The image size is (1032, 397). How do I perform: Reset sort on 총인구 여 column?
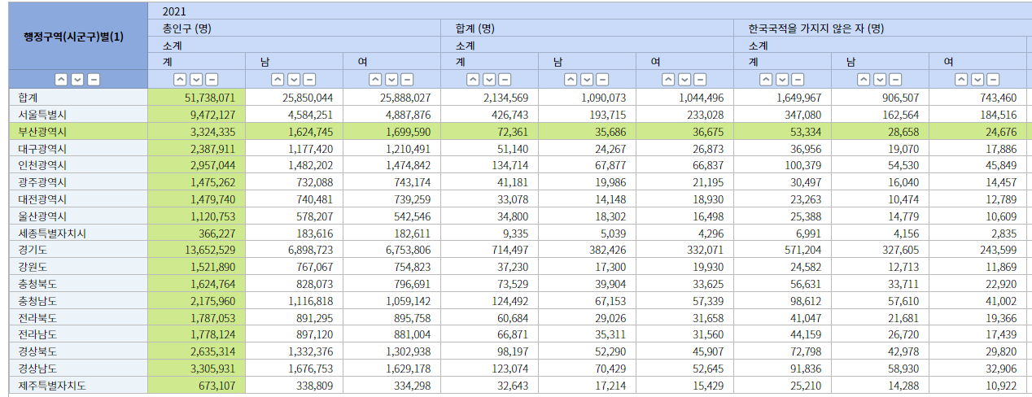click(x=407, y=80)
